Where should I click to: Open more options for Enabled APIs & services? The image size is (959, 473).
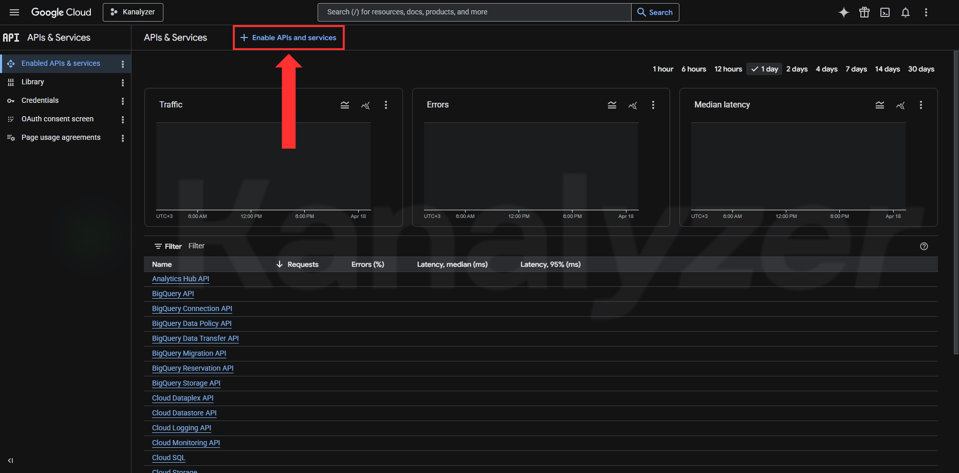click(x=123, y=64)
